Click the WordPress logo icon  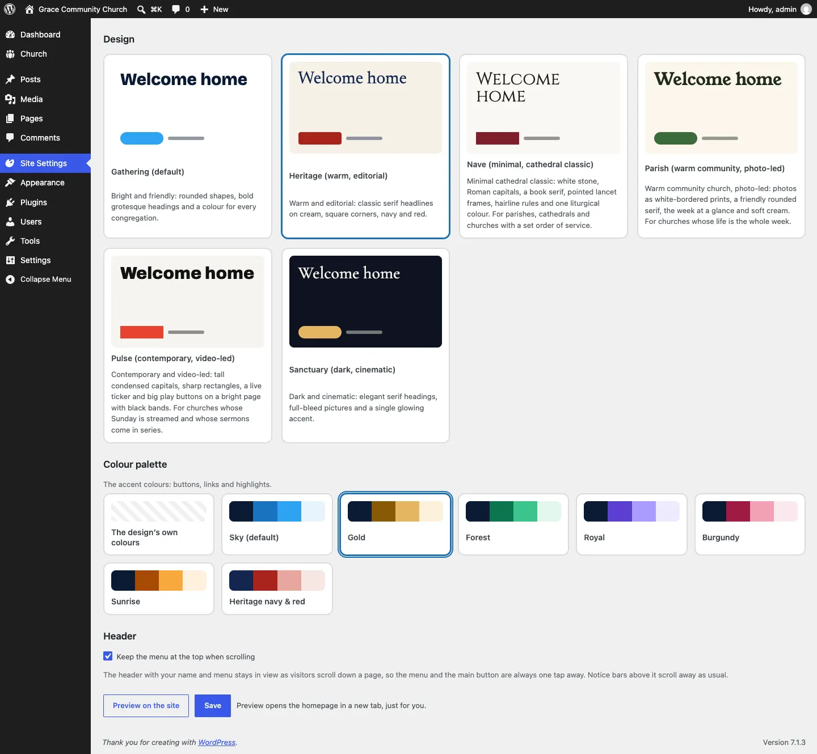[10, 9]
